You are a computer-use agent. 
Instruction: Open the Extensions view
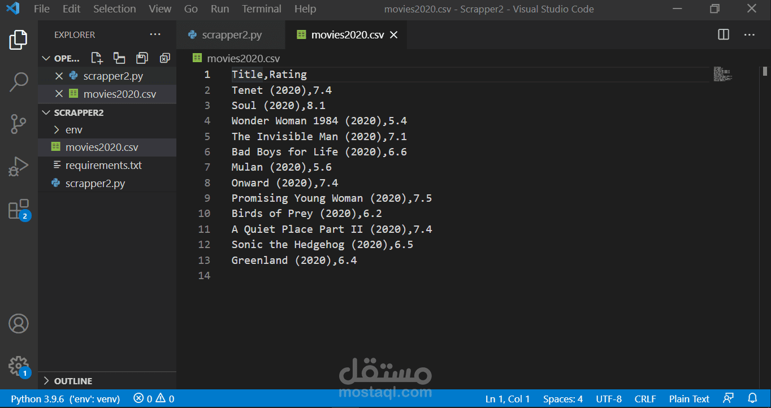(x=19, y=209)
